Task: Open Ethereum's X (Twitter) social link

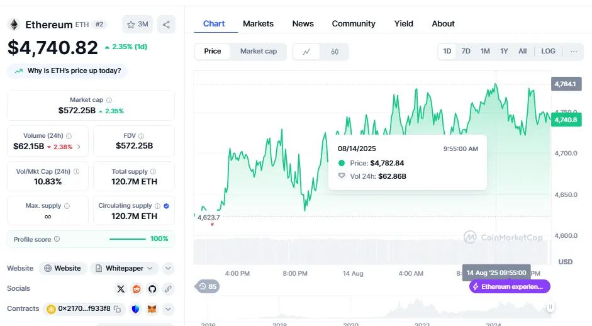Action: tap(121, 289)
